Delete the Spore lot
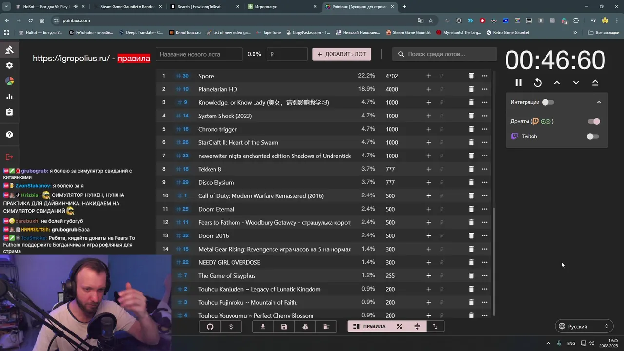This screenshot has width=624, height=351. click(x=471, y=76)
